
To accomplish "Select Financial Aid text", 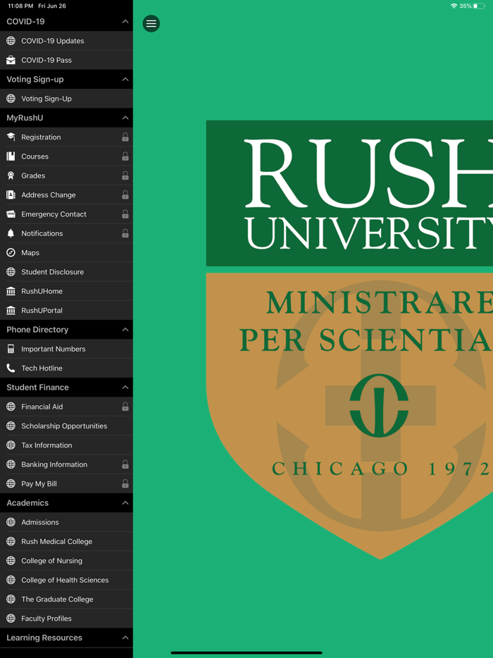I will point(42,406).
